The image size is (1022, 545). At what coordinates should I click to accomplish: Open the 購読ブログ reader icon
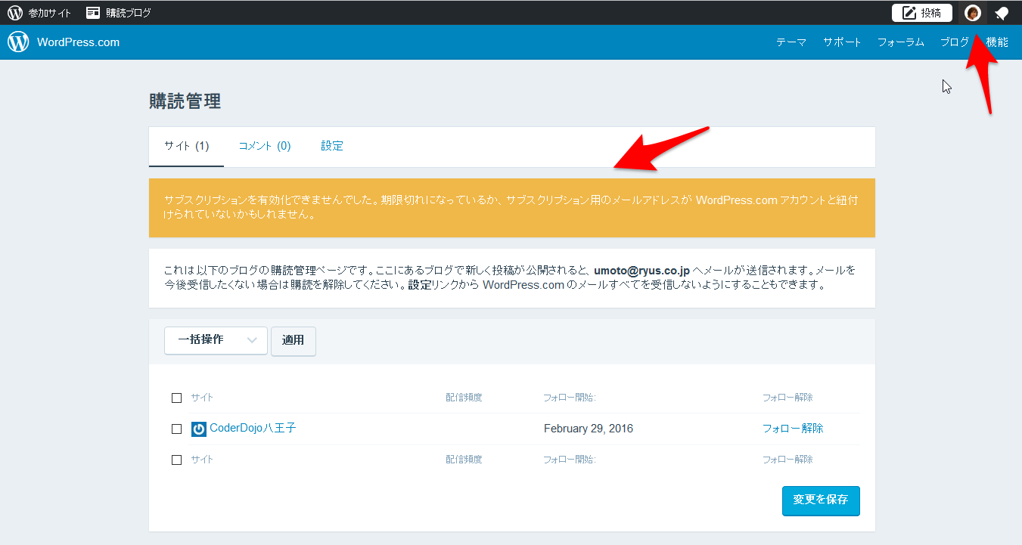[x=93, y=13]
